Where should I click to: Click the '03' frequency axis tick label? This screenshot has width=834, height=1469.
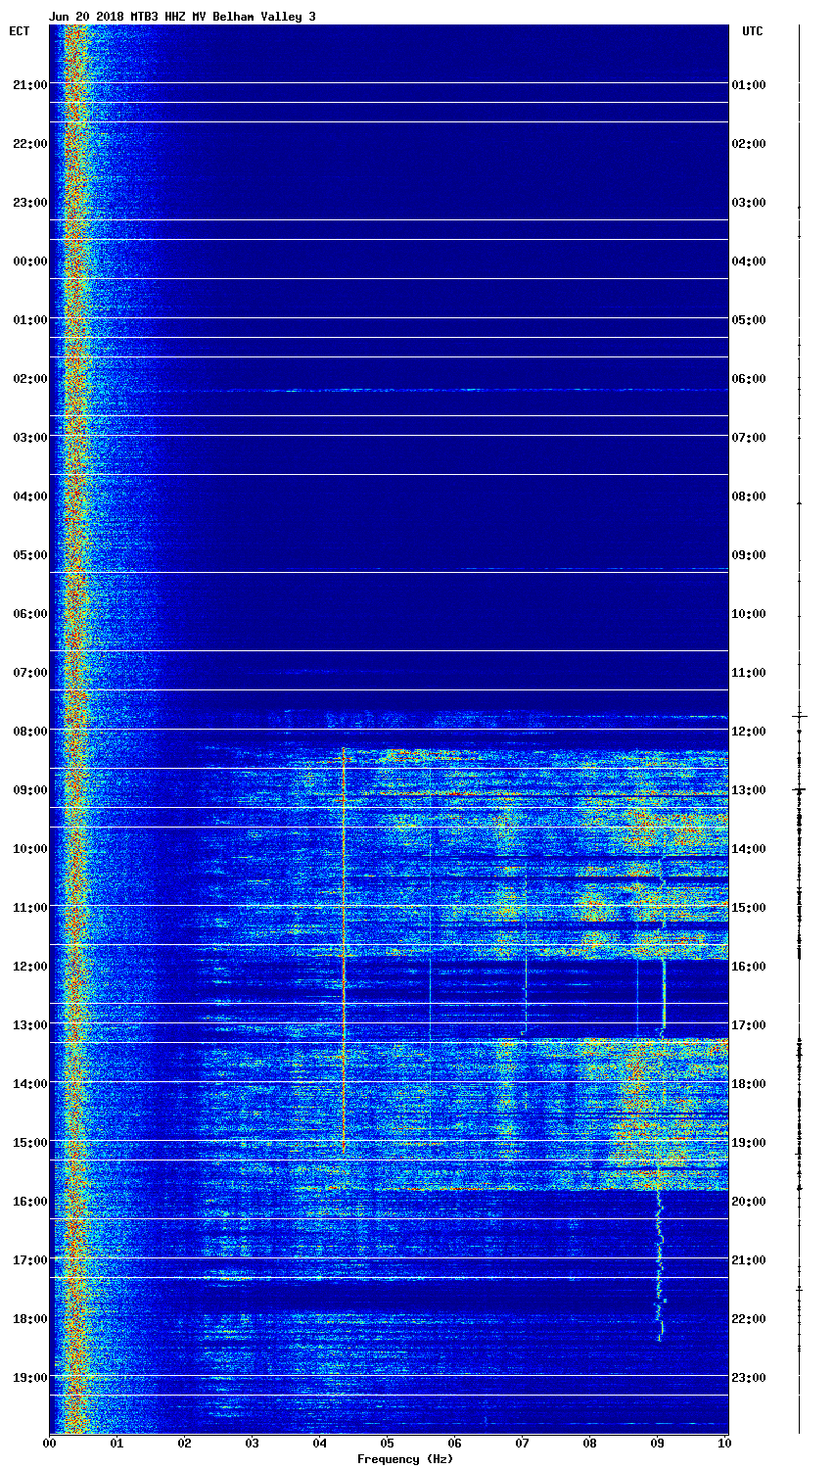coord(252,1444)
